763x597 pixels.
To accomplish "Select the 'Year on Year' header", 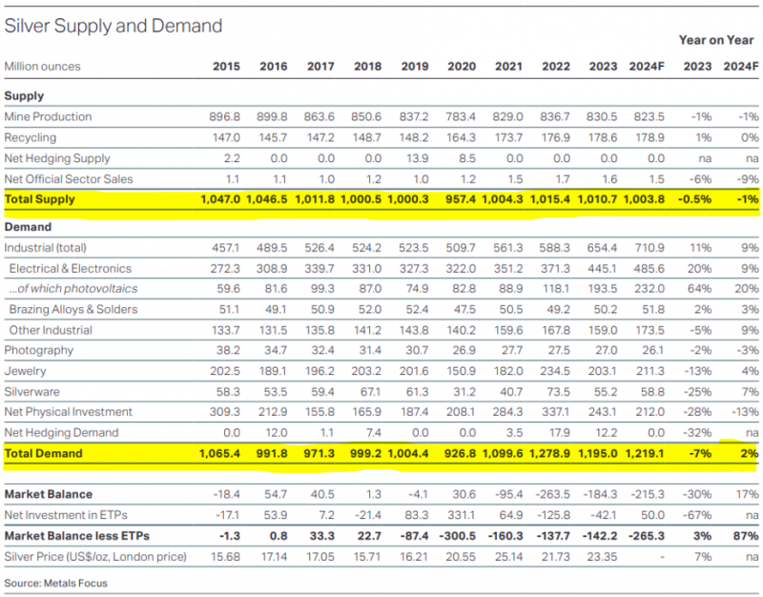I will (718, 40).
